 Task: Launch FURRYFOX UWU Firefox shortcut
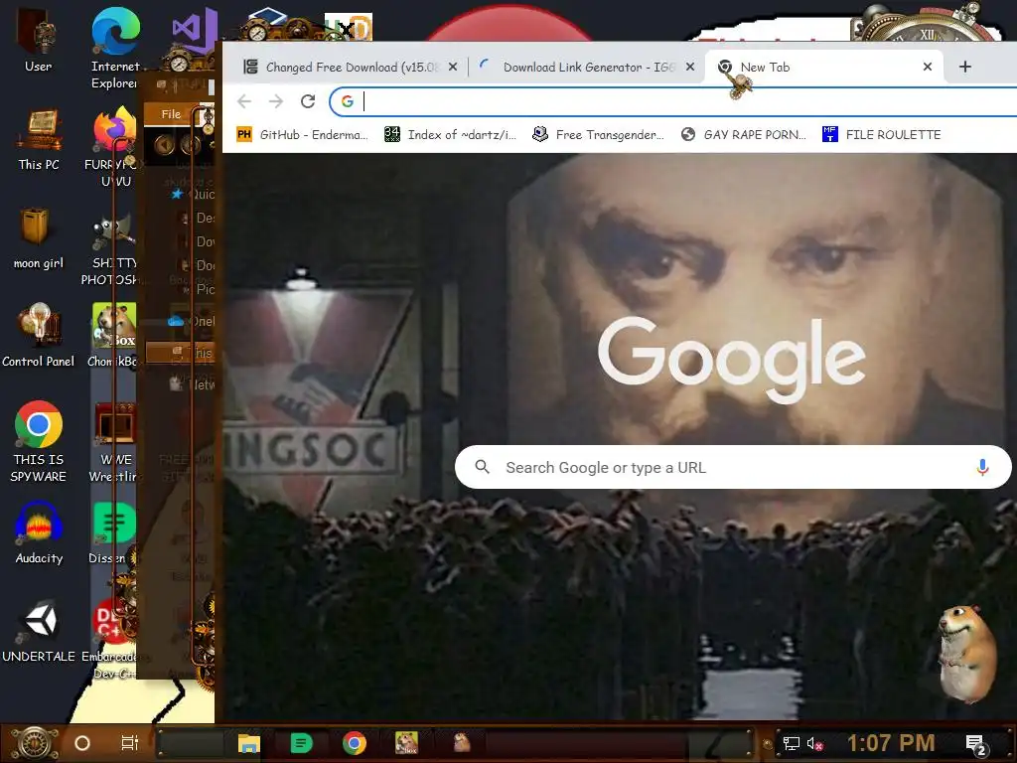click(x=115, y=148)
